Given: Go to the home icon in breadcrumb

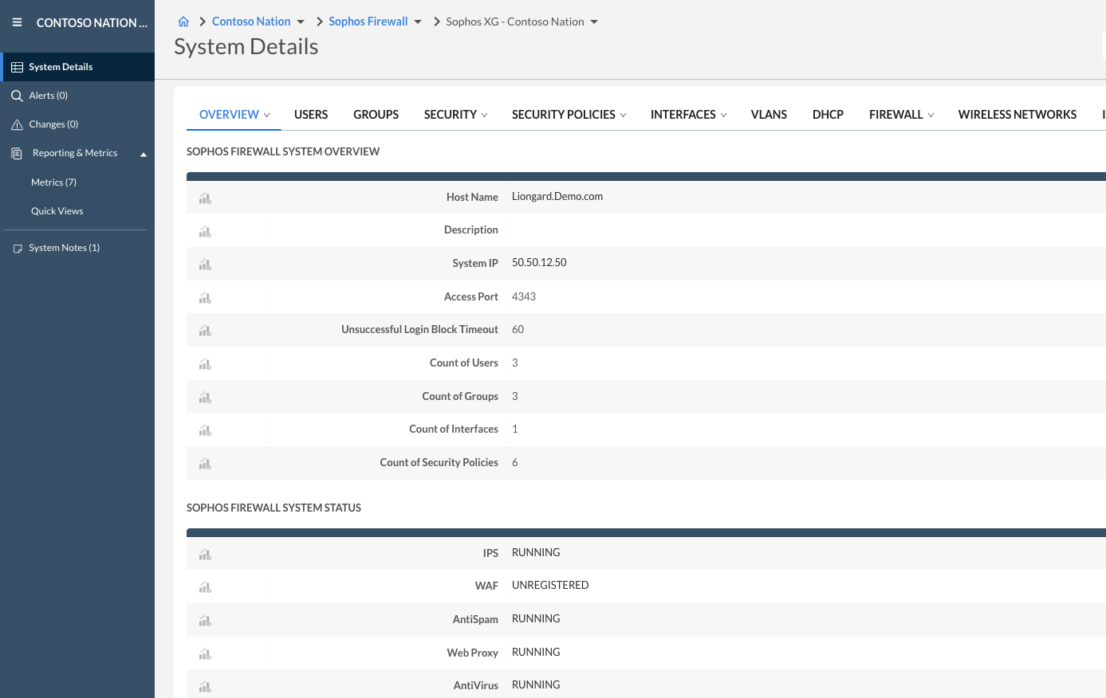Looking at the screenshot, I should (183, 22).
